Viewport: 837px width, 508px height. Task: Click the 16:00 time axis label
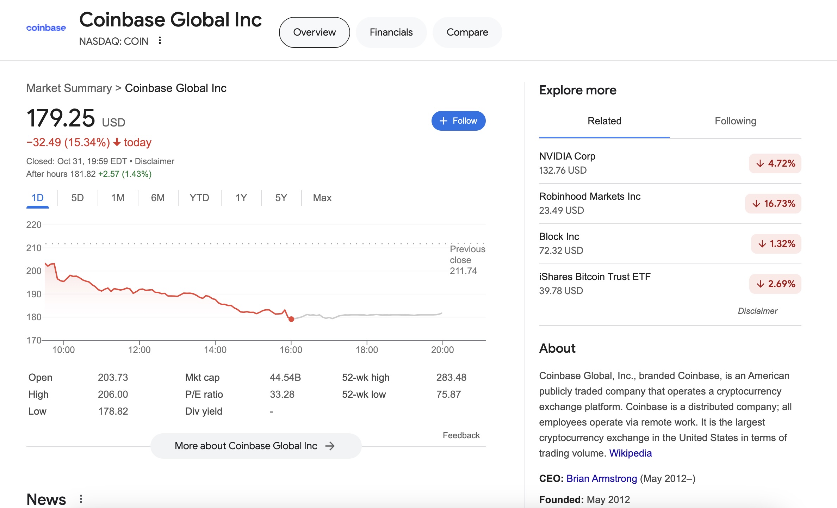[x=291, y=350]
